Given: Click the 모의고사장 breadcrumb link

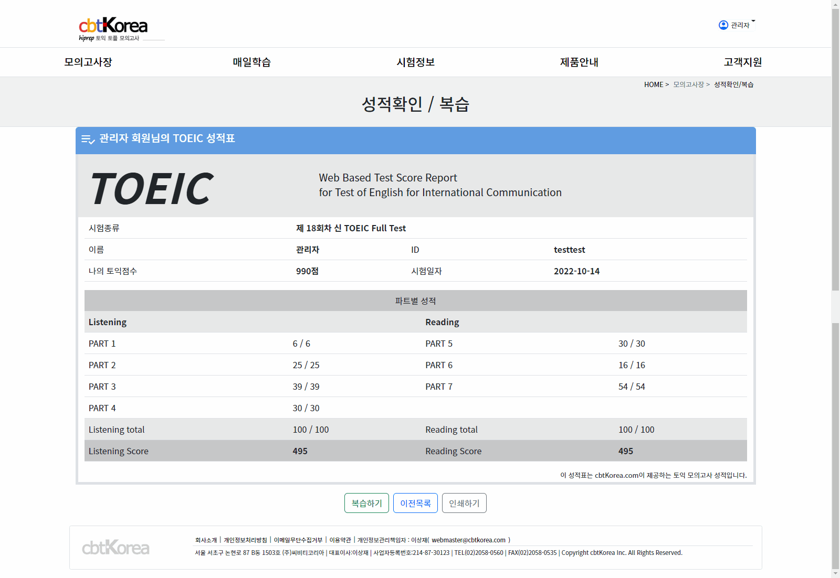Looking at the screenshot, I should (x=688, y=84).
